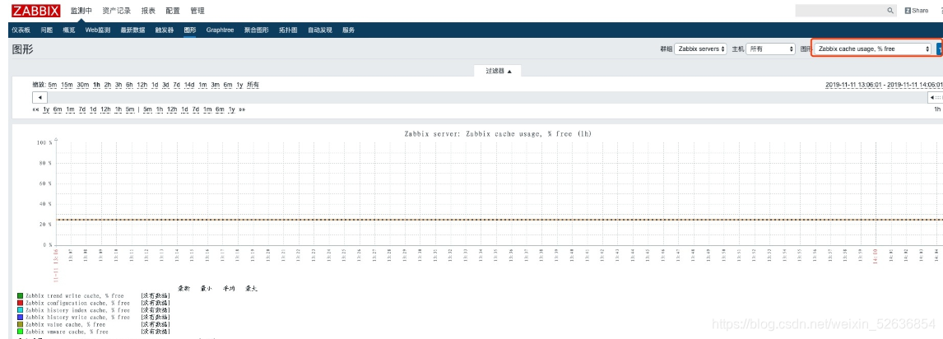
Task: Go to the 问题 submenu page
Action: (46, 30)
